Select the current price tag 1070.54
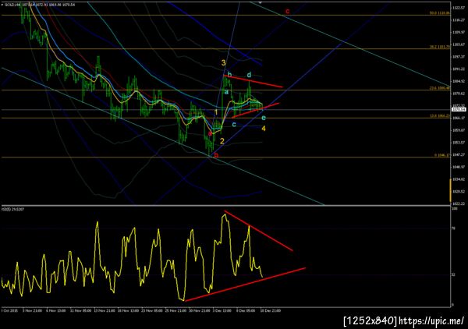 click(x=459, y=110)
